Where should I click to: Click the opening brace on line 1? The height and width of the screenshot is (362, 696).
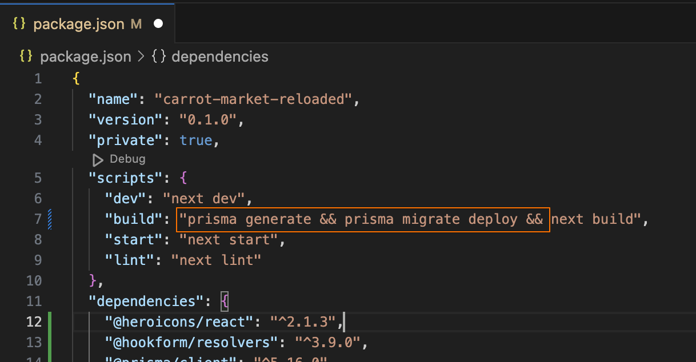[x=76, y=79]
